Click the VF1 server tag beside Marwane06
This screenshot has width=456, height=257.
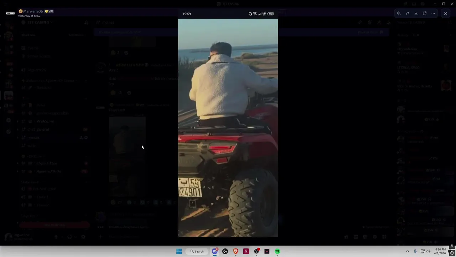(x=49, y=11)
